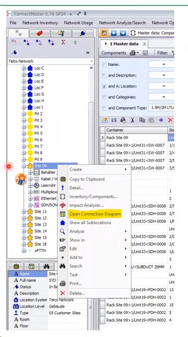Tick the Name filter checkbox
This screenshot has height=337, width=188.
104,64
